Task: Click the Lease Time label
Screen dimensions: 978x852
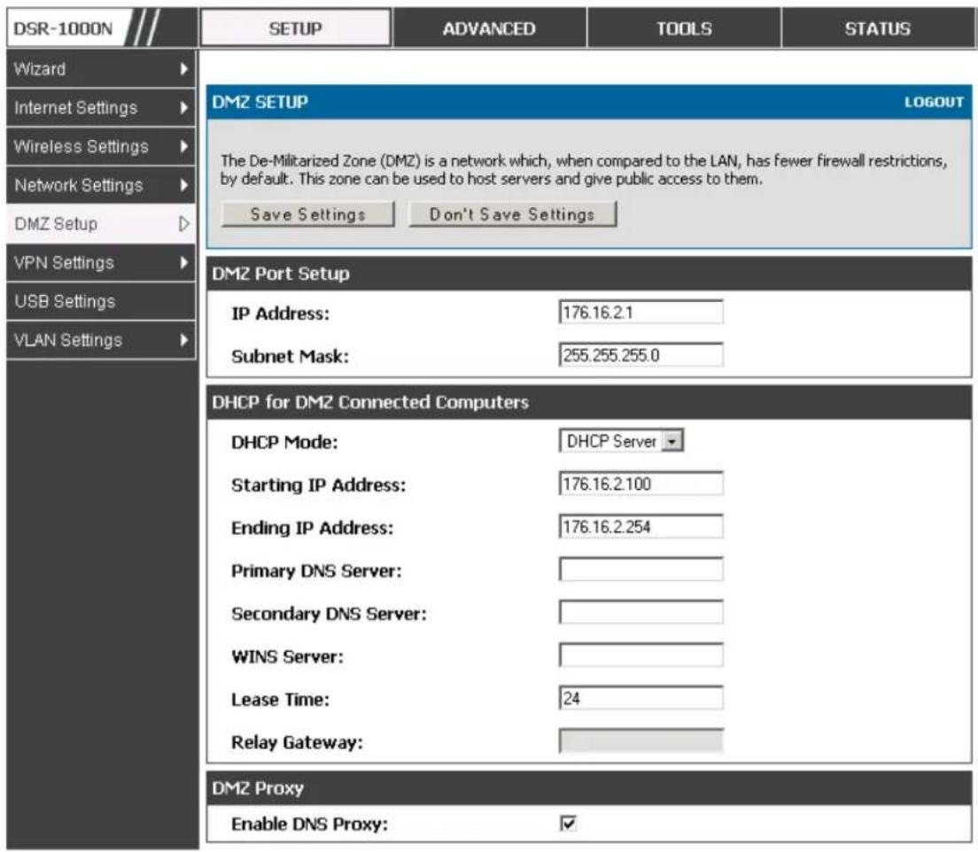Action: click(280, 700)
